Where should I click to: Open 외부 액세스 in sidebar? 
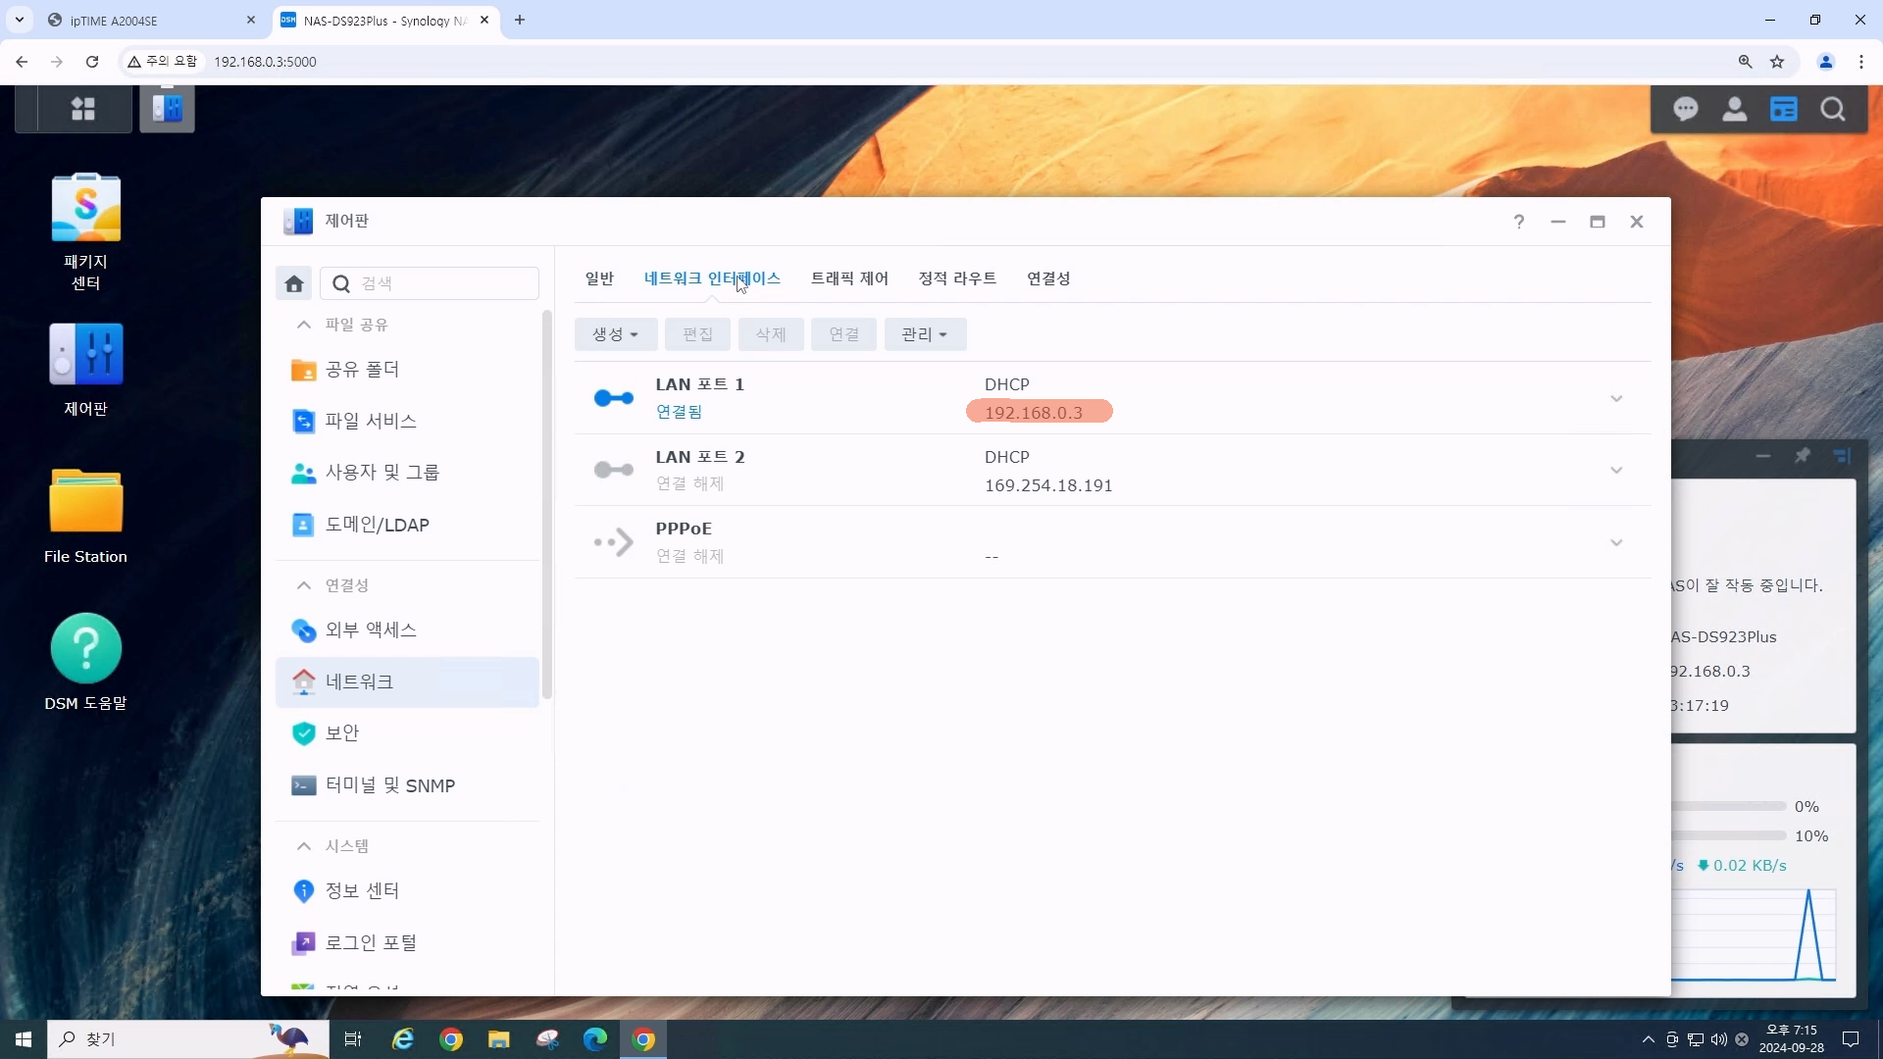370,630
